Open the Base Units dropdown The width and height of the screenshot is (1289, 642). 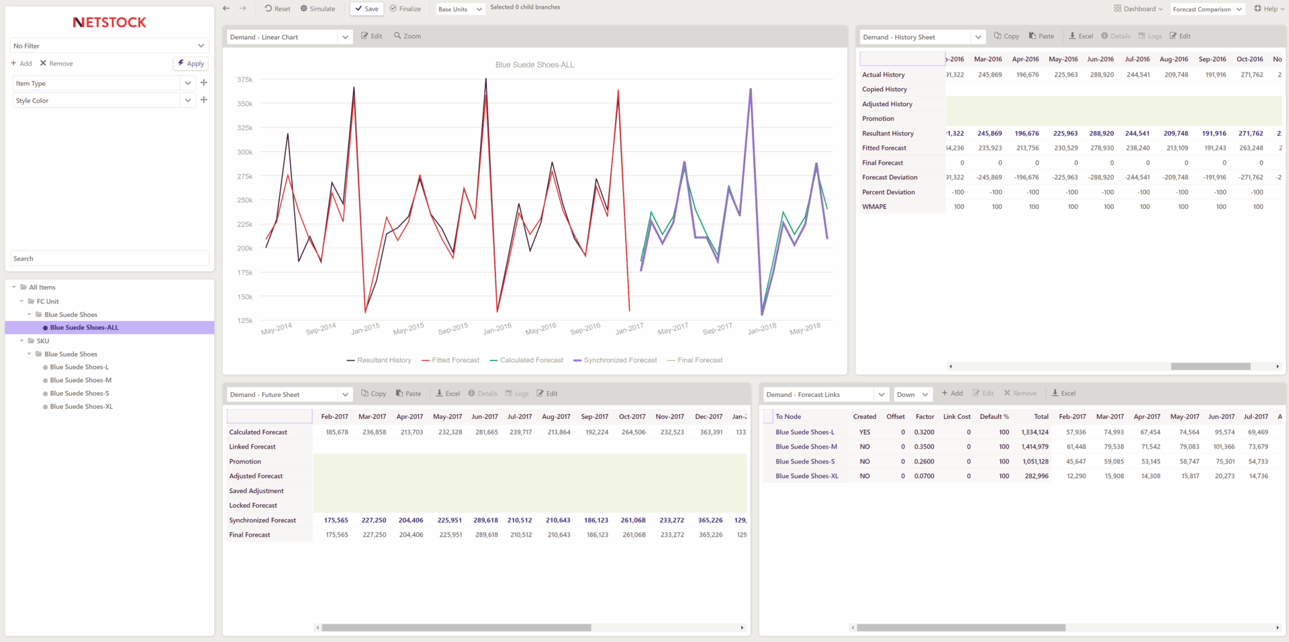click(460, 9)
